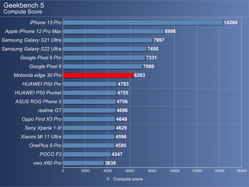This screenshot has height=187, width=249.
Task: Select the score value 4247
Action: click(117, 154)
